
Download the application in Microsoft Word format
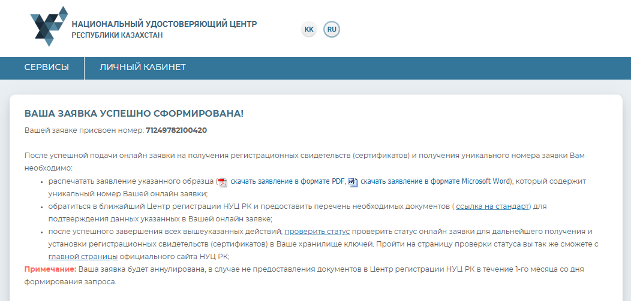coord(434,181)
